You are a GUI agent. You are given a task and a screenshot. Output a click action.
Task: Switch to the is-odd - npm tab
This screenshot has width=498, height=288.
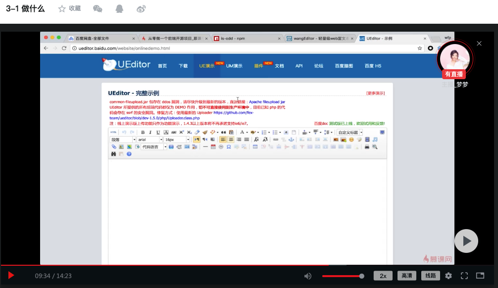(247, 39)
